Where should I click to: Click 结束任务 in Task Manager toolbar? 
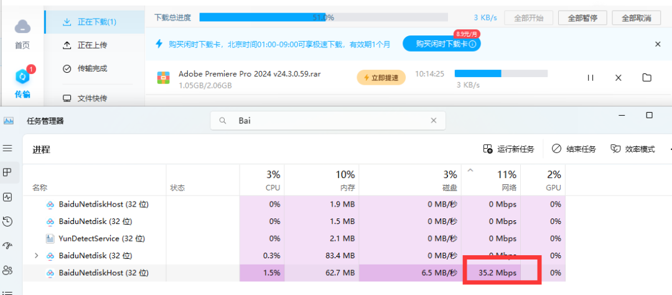tap(574, 149)
